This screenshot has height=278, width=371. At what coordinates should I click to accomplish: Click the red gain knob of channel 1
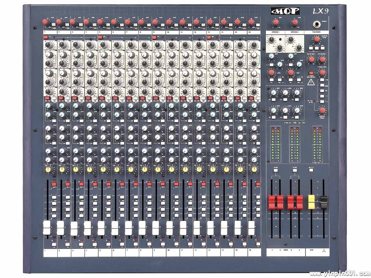pos(45,22)
